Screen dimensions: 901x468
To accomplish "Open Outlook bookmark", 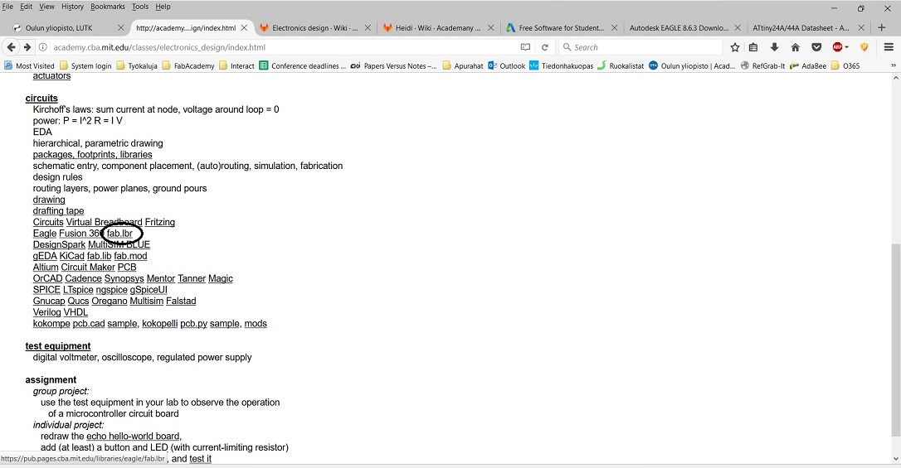I will (x=507, y=66).
